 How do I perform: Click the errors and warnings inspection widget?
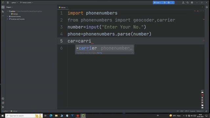197,11
